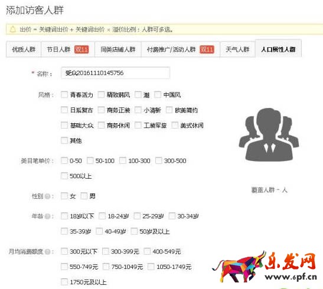Image resolution: width=323 pixels, height=289 pixels.
Task: Check the 1050-1749元 checkbox
Action: pyautogui.click(x=151, y=267)
